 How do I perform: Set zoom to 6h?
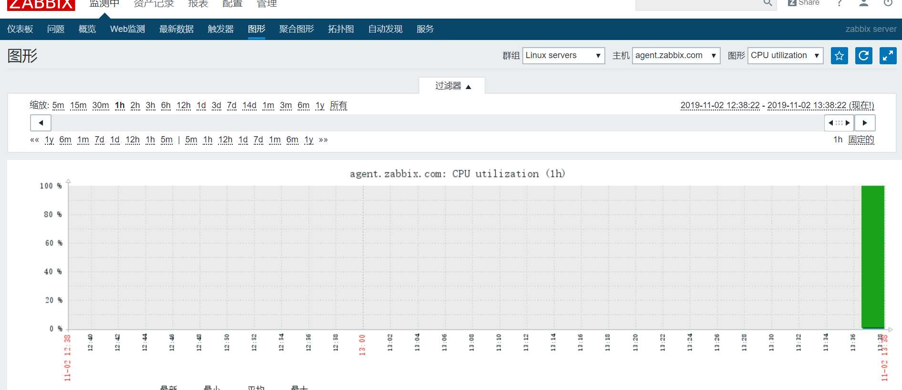166,106
